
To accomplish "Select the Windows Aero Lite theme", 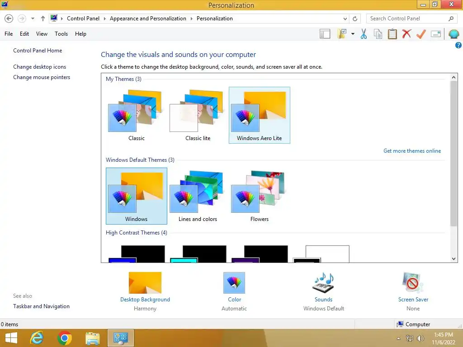I will click(x=259, y=115).
